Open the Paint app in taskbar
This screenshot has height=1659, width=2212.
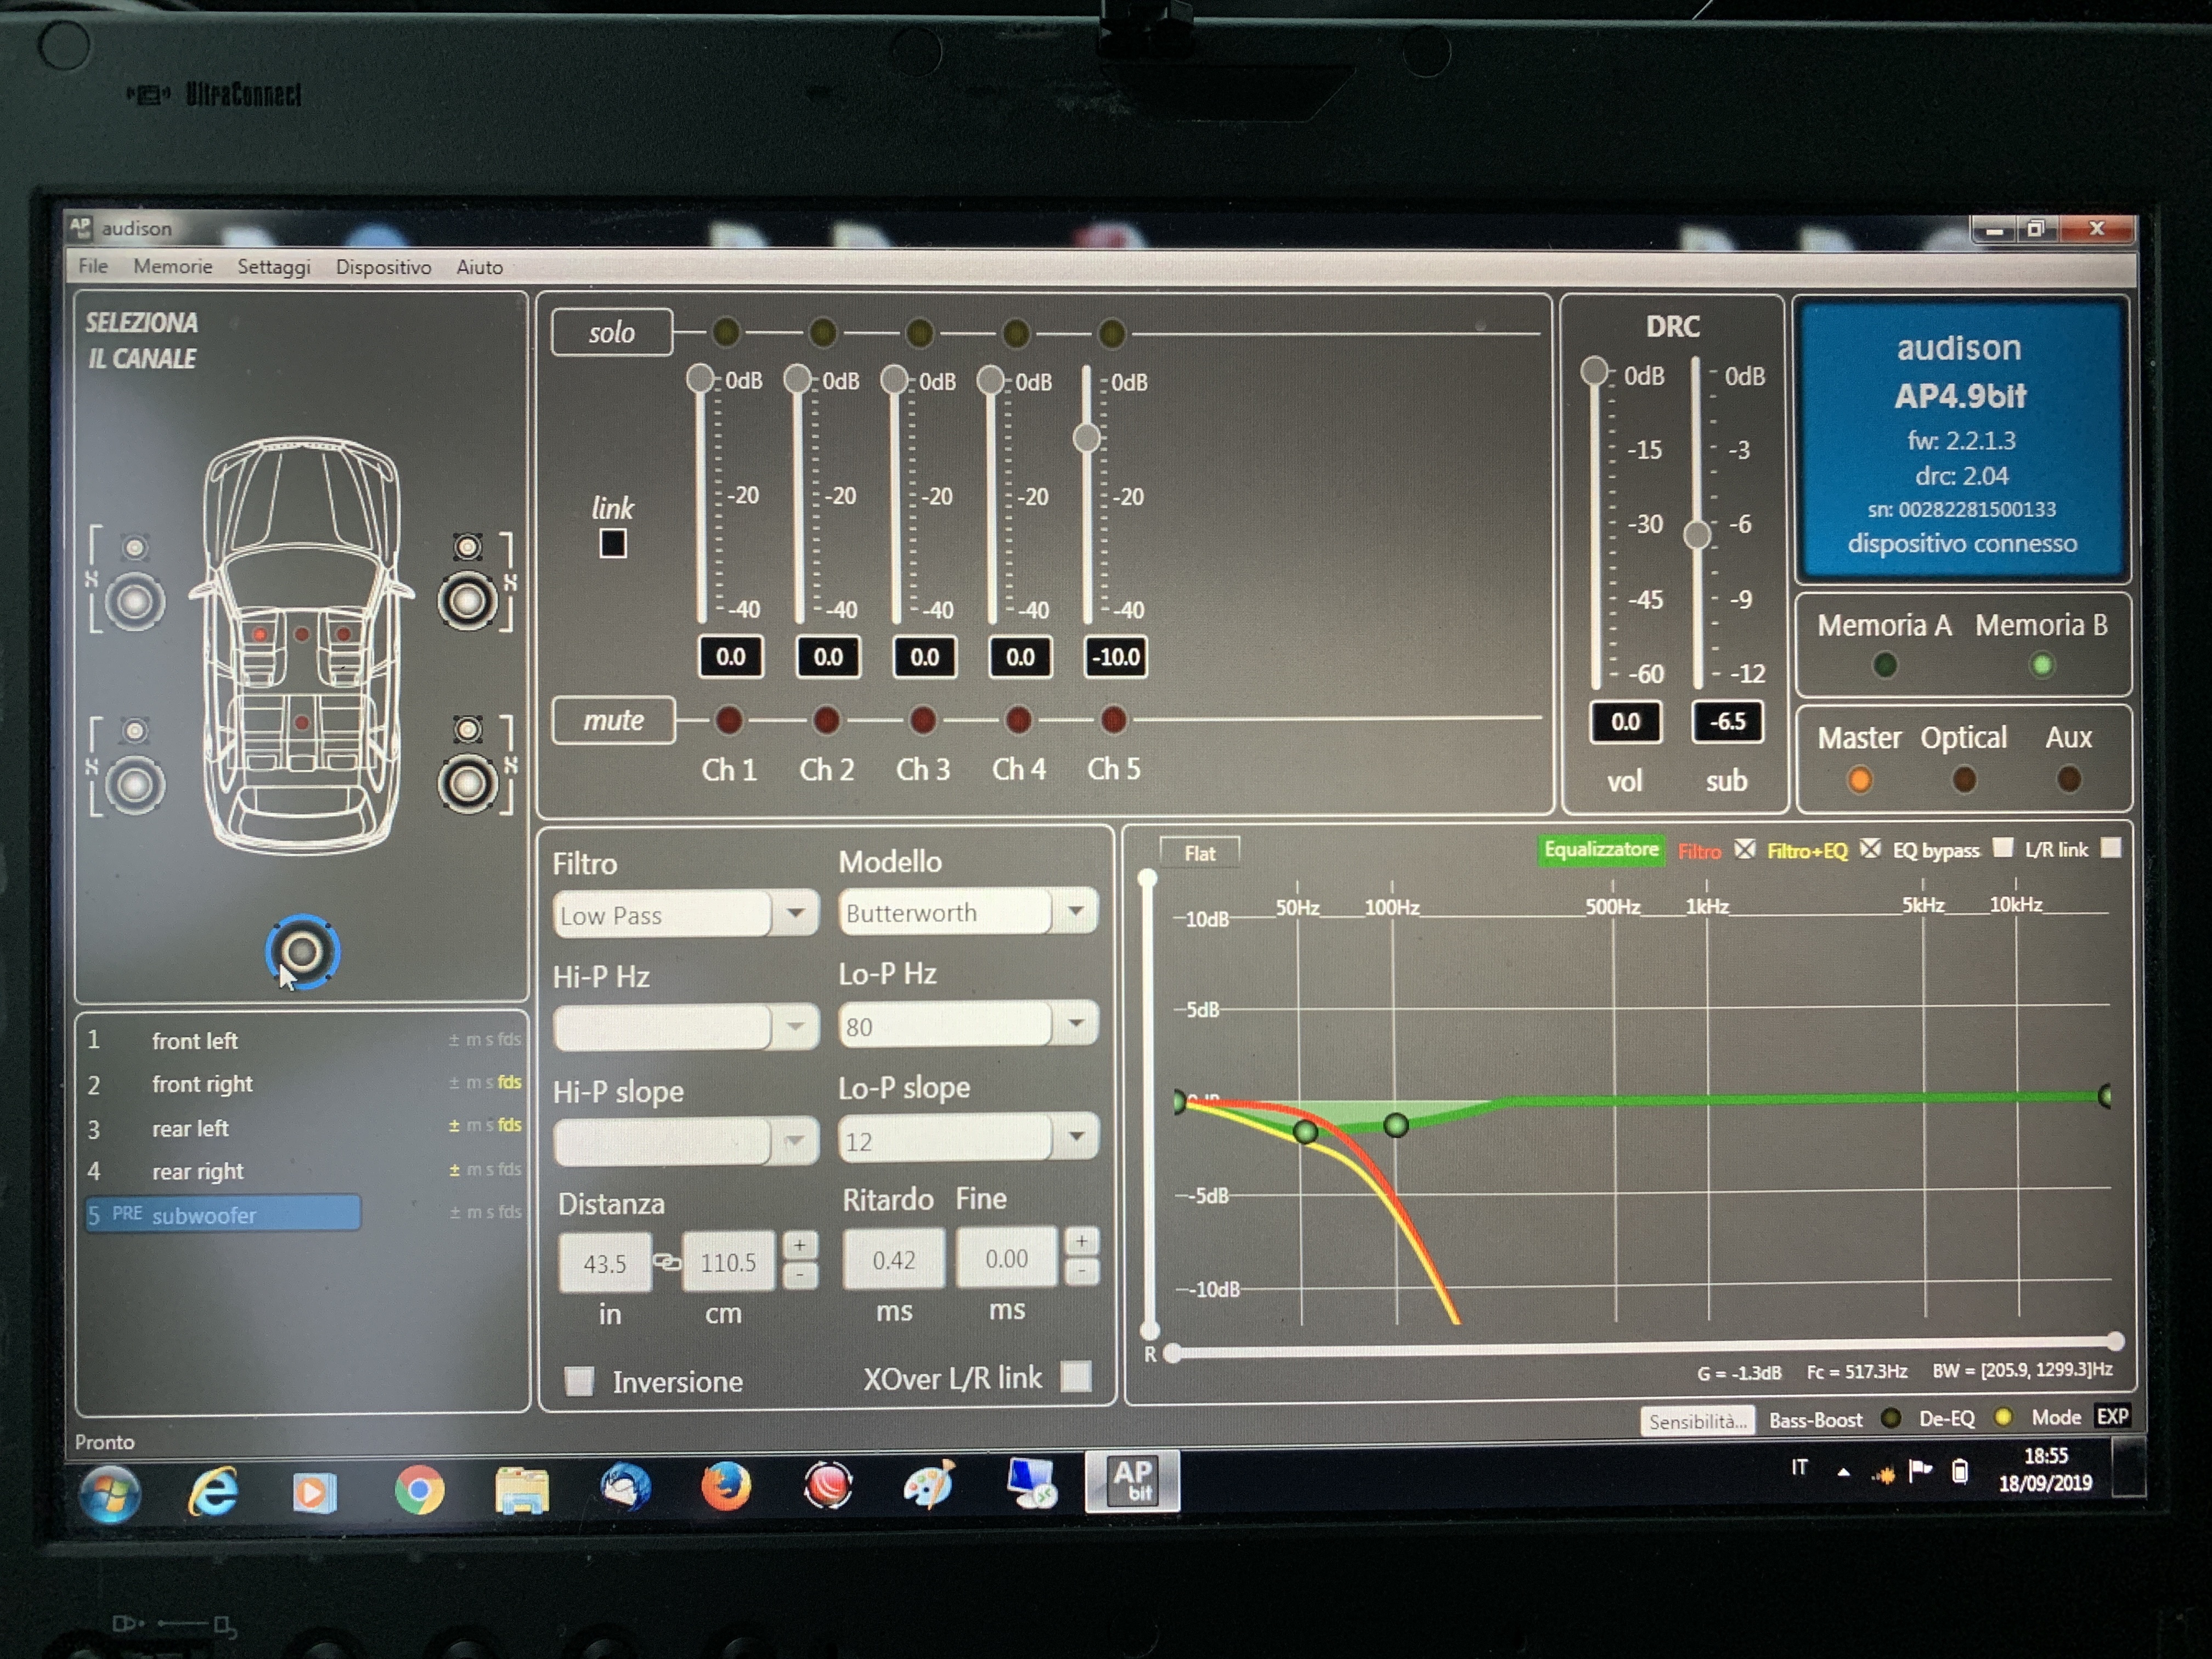click(x=929, y=1484)
